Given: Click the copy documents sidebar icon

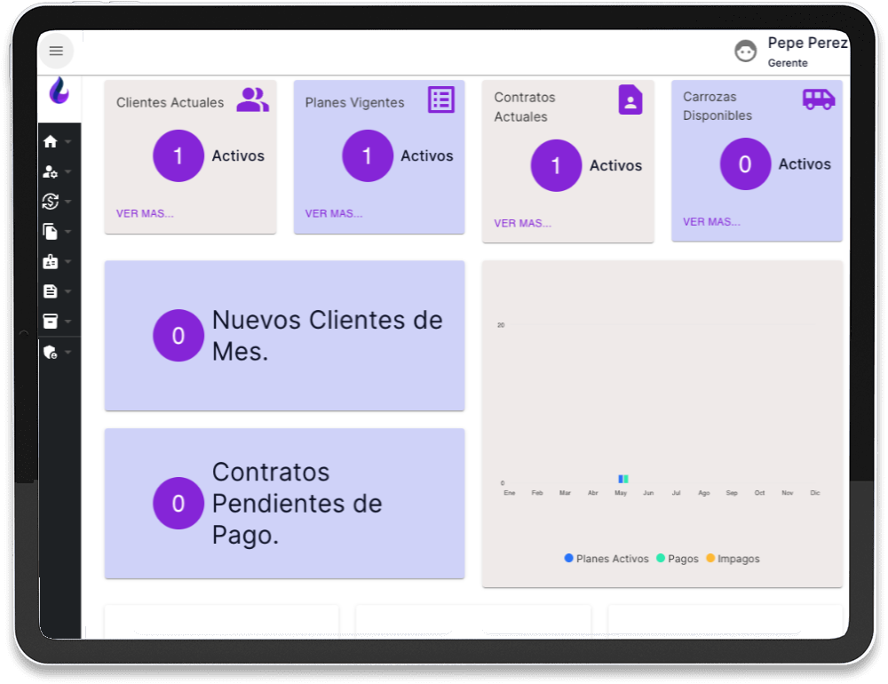Looking at the screenshot, I should pos(51,232).
